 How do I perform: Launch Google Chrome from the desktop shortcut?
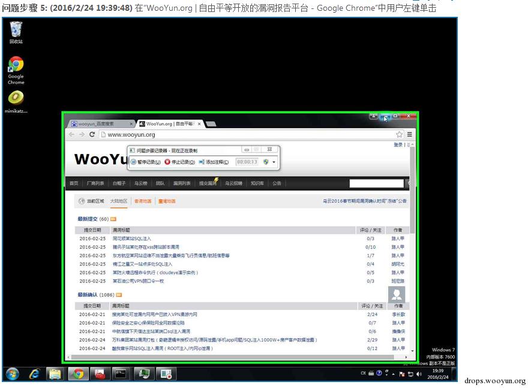[x=16, y=70]
